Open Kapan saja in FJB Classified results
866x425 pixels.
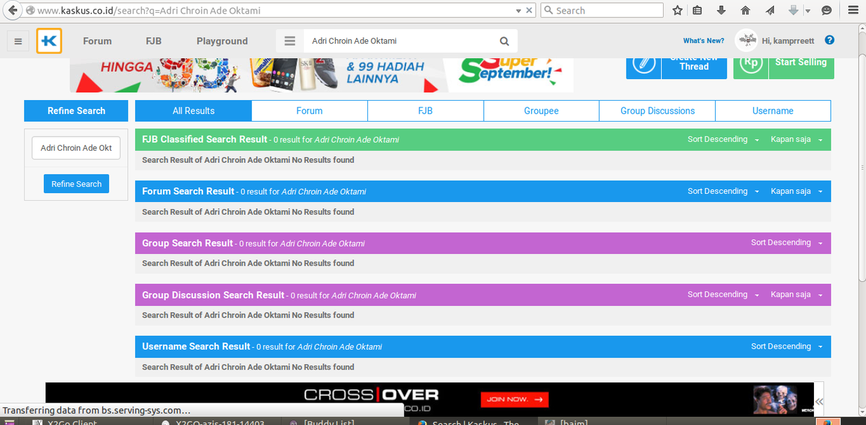tap(797, 139)
